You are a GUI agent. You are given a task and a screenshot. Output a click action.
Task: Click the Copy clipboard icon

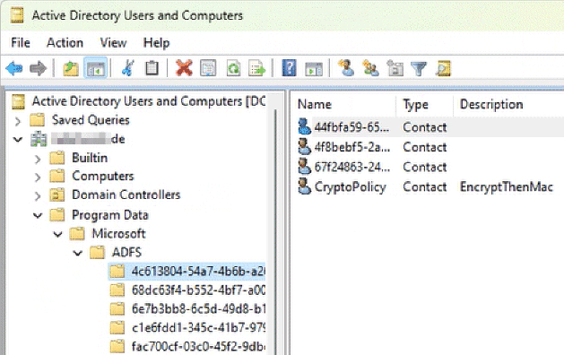tap(152, 68)
